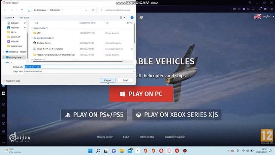275x155 pixels.
Task: Click the blue help icon in dialog
Action: (x=132, y=18)
